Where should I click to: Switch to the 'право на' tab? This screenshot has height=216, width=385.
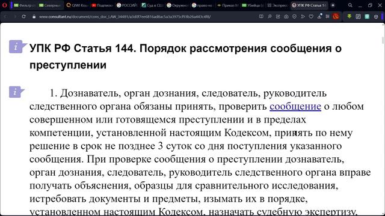click(x=203, y=5)
